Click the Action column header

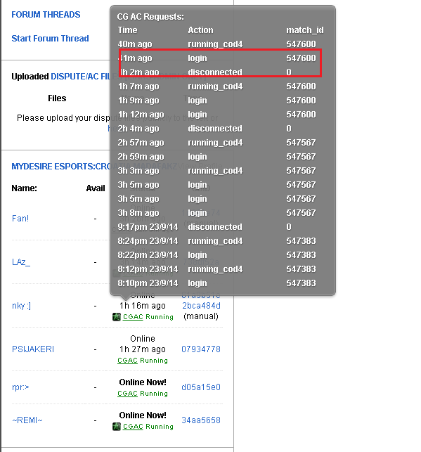coord(200,30)
